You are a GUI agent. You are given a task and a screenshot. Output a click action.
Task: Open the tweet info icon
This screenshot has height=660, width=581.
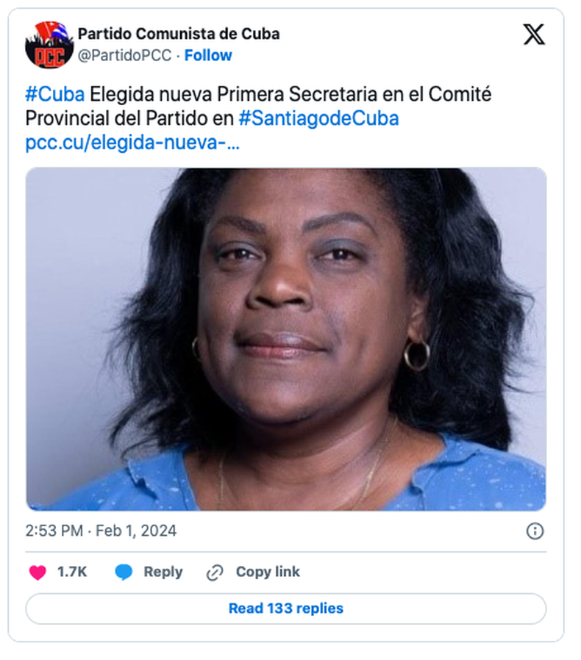coord(535,531)
